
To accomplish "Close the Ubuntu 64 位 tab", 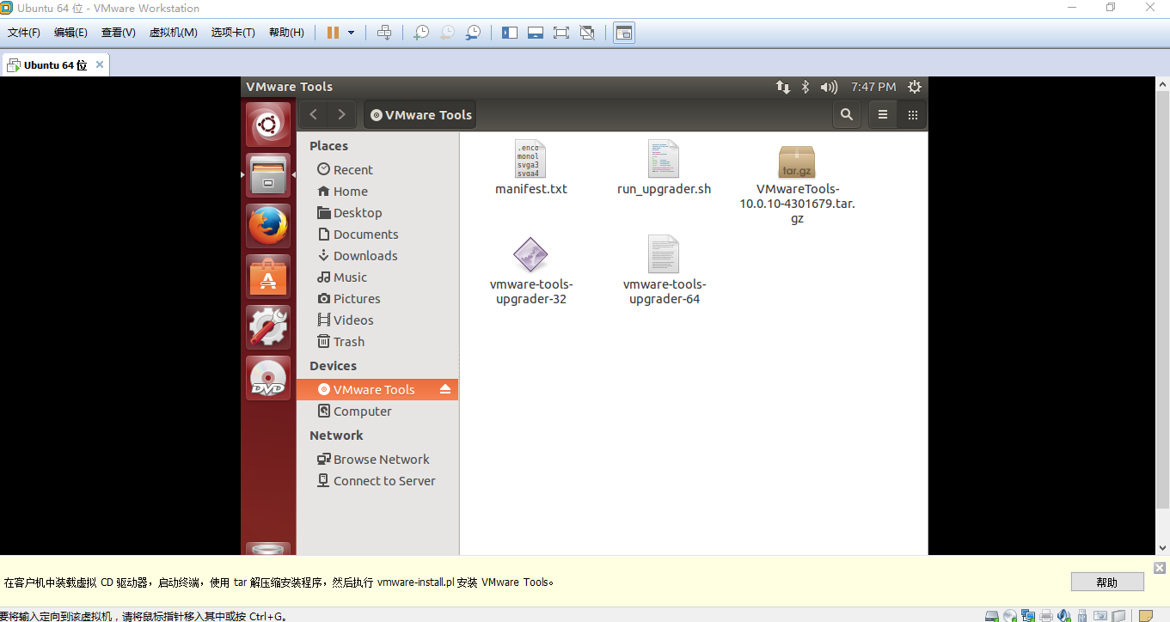I will [x=100, y=64].
